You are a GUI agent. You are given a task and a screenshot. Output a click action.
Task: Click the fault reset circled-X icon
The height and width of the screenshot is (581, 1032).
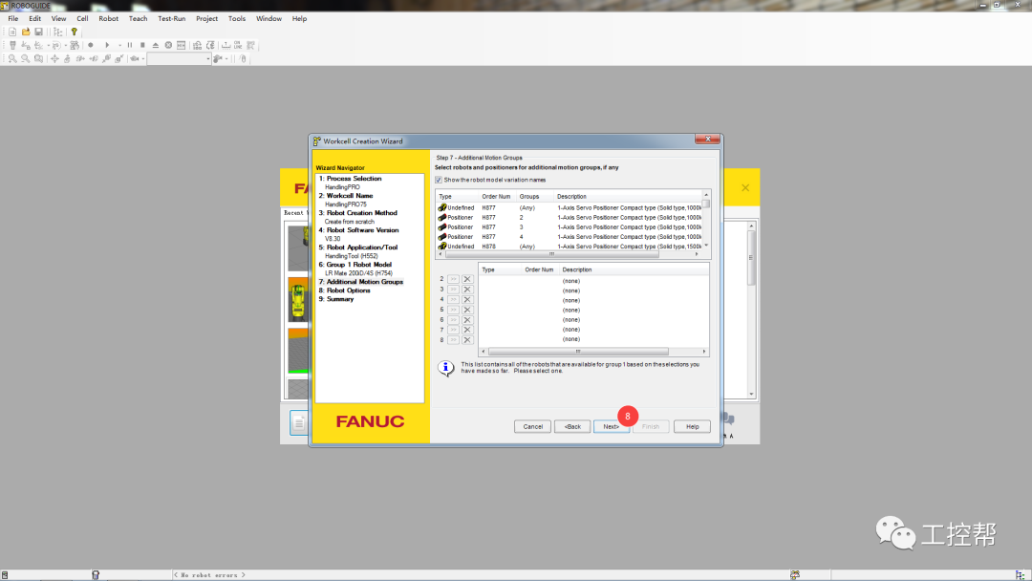point(168,46)
